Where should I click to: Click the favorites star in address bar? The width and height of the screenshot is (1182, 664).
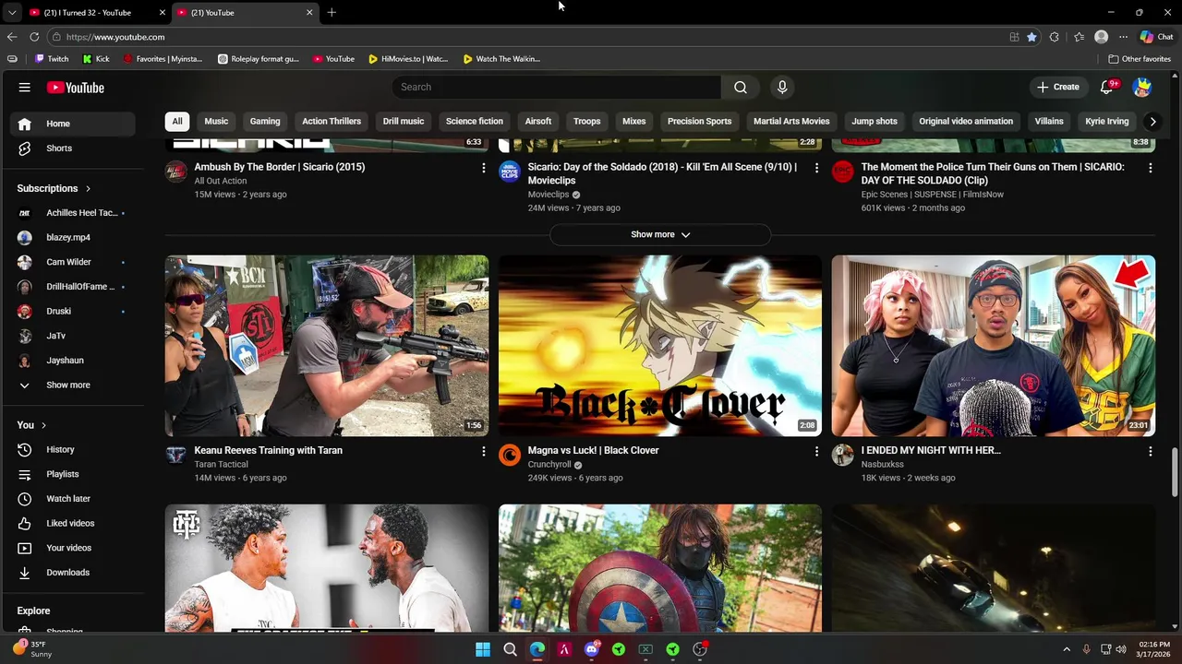tap(1031, 37)
